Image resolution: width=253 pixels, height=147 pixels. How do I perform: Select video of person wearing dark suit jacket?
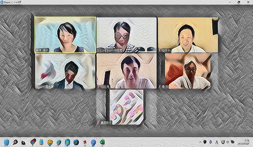[x=65, y=71]
